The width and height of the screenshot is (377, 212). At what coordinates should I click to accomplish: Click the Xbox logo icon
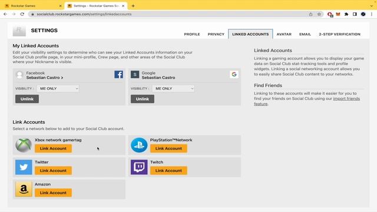pos(24,145)
